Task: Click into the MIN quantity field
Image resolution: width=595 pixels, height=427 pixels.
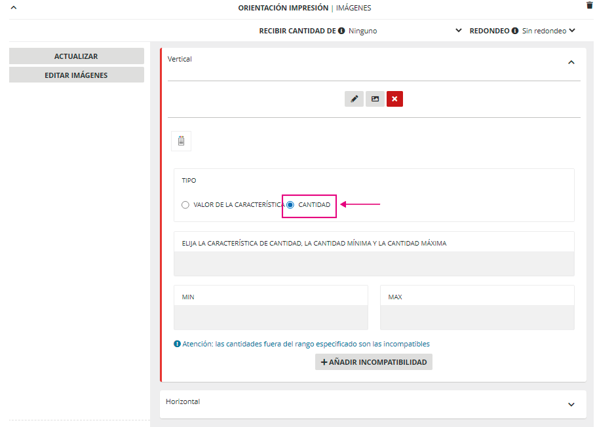Action: tap(271, 318)
